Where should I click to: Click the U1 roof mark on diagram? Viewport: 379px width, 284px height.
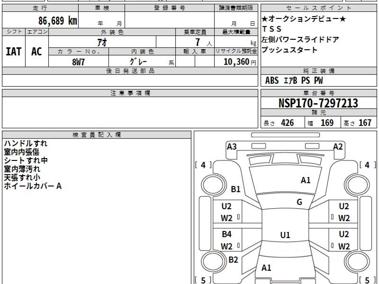pyautogui.click(x=285, y=235)
